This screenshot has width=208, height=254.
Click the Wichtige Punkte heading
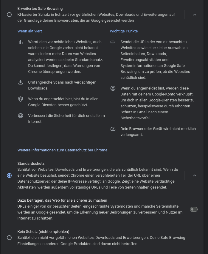coord(124,31)
